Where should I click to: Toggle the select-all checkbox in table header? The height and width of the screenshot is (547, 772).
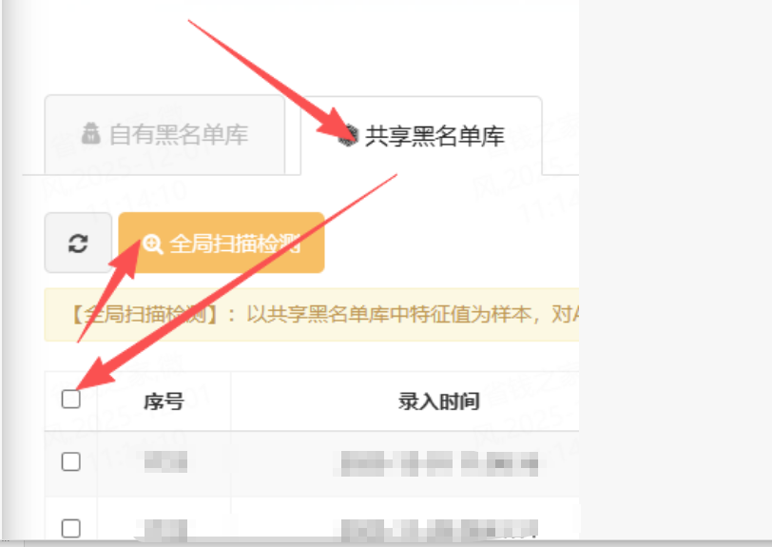click(x=71, y=399)
